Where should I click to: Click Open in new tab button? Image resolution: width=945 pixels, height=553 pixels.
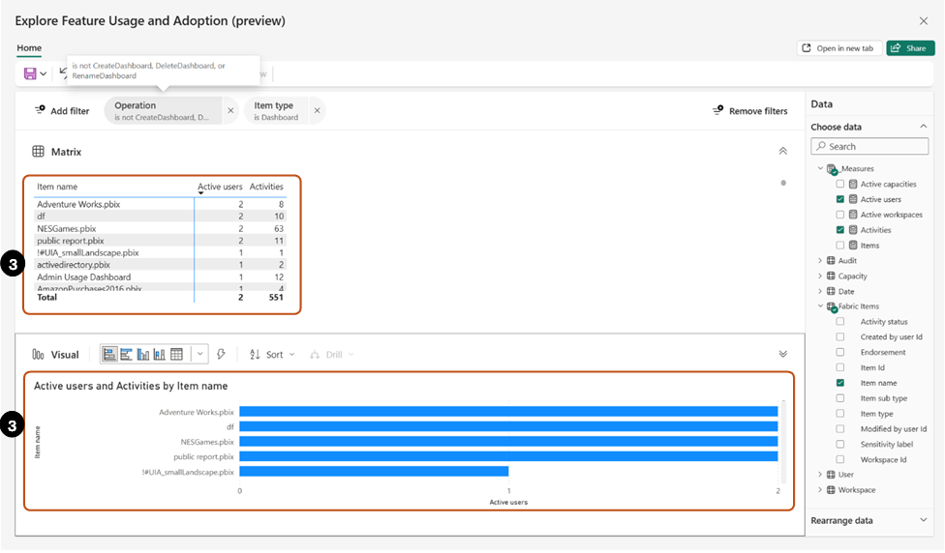point(838,48)
